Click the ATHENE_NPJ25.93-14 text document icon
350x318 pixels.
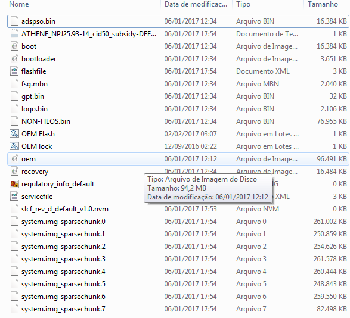[14, 34]
